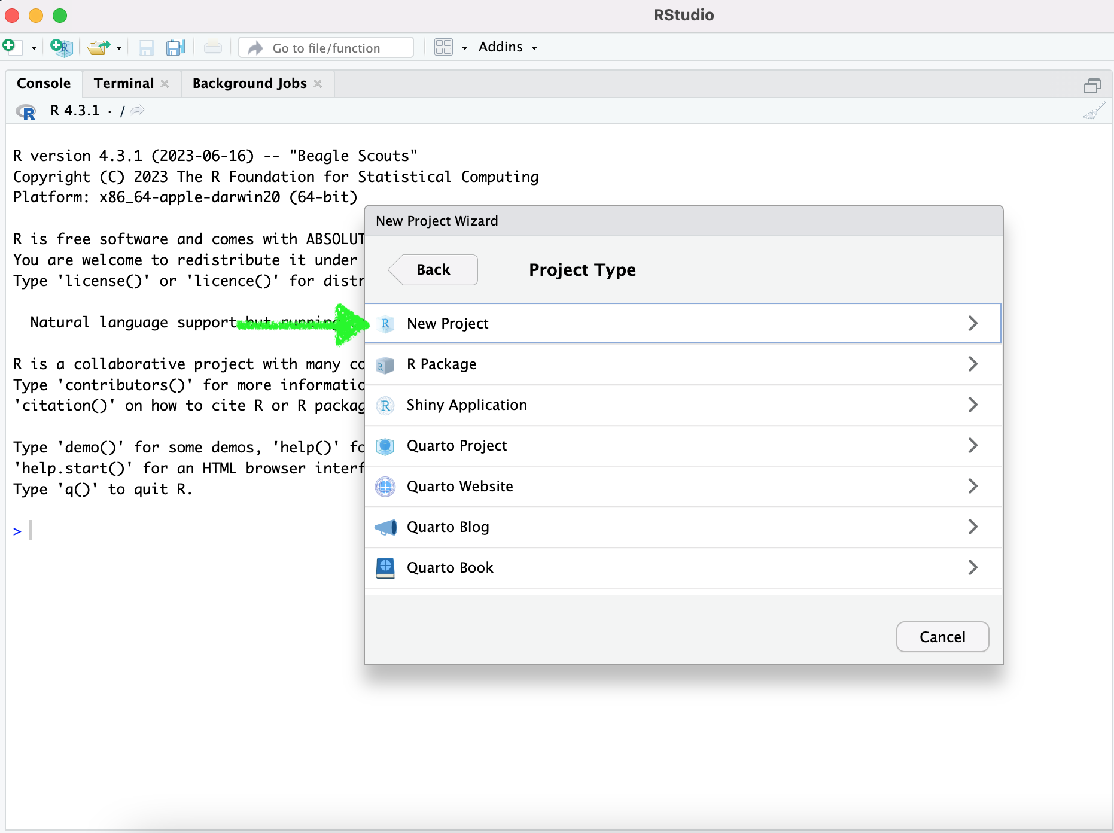Select the R Package project type
Viewport: 1114px width, 833px height.
tap(683, 364)
